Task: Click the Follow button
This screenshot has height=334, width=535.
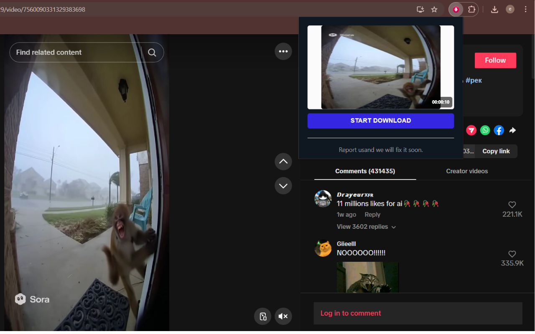Action: pyautogui.click(x=495, y=61)
